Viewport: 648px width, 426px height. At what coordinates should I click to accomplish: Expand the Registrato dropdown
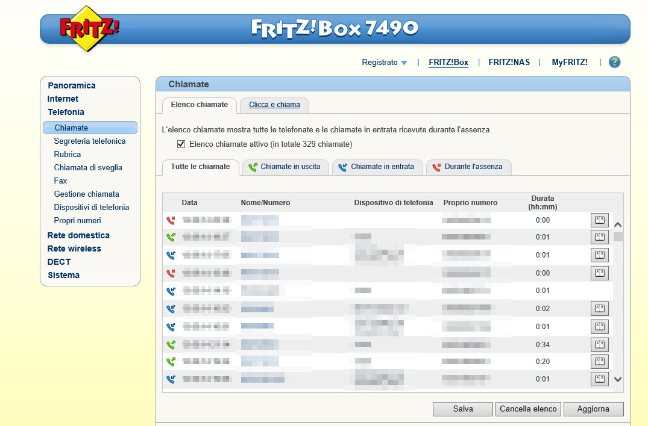click(x=385, y=62)
